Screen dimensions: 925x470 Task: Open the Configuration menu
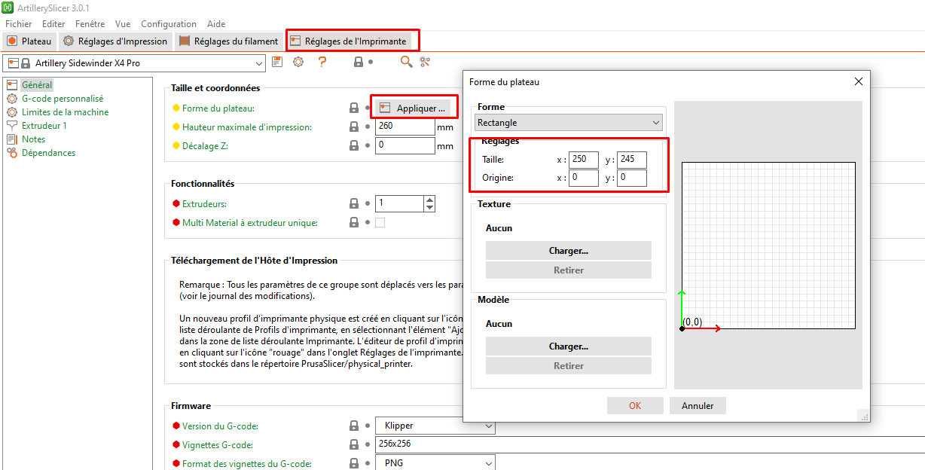[169, 24]
